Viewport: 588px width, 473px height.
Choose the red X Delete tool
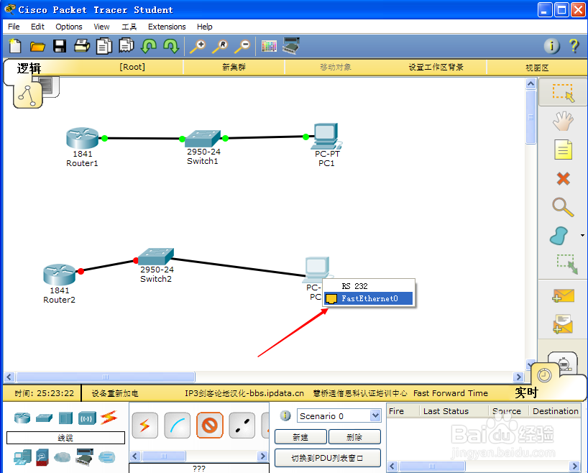pos(563,178)
